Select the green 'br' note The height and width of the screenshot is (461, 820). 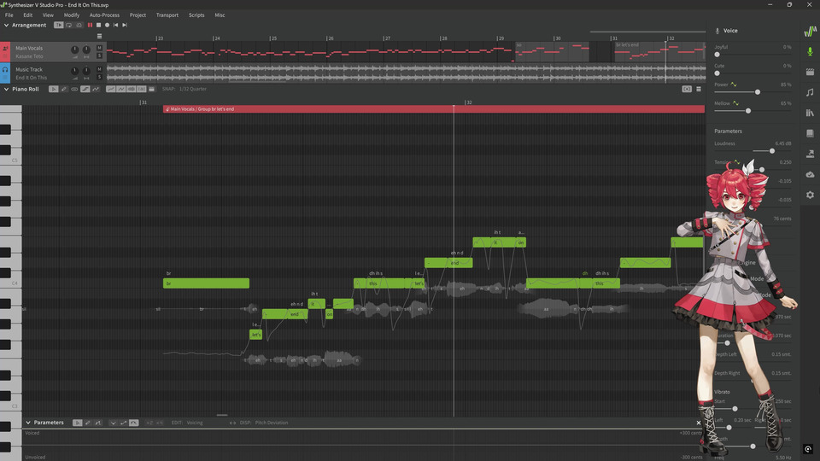click(206, 283)
